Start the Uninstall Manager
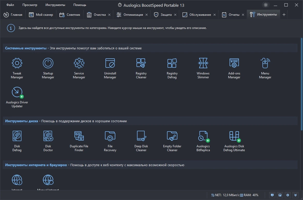The height and width of the screenshot is (200, 303). [110, 68]
